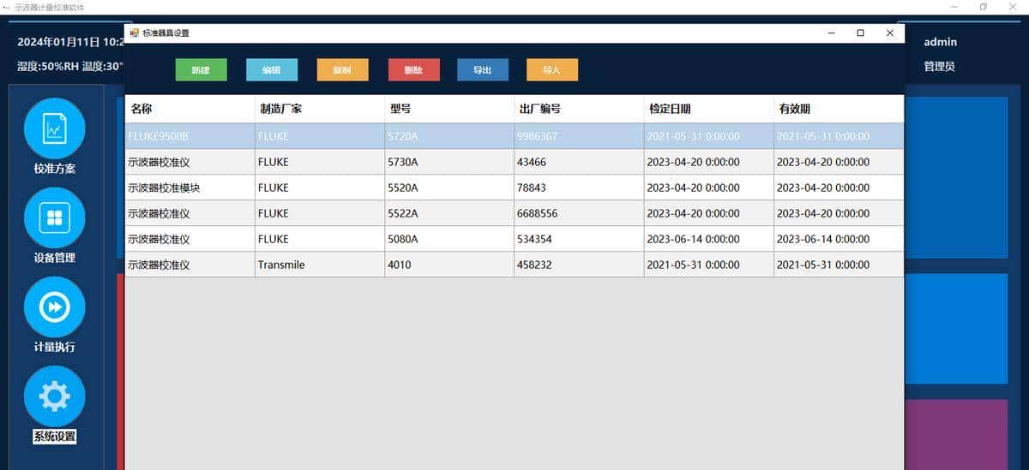1029x470 pixels.
Task: Click the 管理员 role label
Action: [939, 66]
